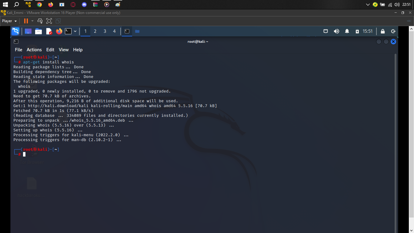Click Send Ctrl+Alt+Del to virtual machine

40,21
